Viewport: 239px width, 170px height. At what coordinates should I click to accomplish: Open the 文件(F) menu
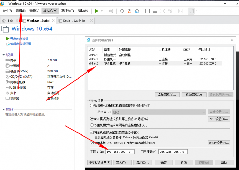coord(7,11)
